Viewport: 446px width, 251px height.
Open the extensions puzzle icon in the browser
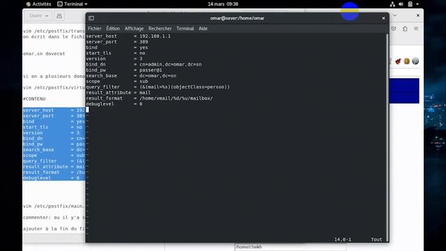click(405, 29)
